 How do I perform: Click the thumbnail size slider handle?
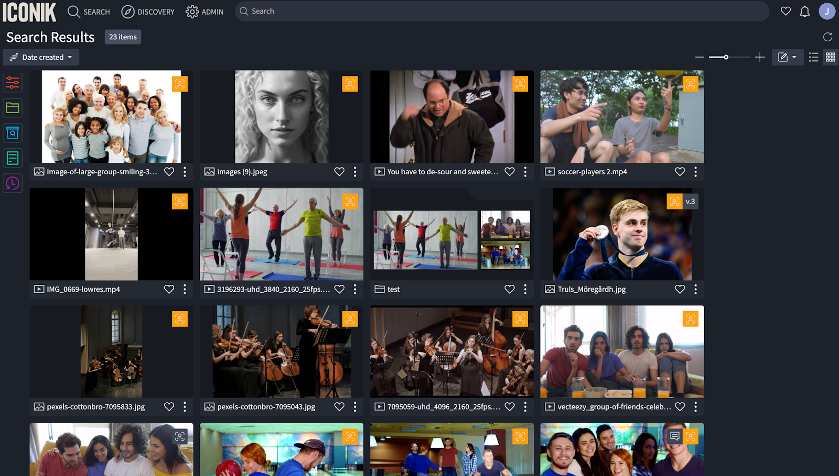pyautogui.click(x=726, y=57)
